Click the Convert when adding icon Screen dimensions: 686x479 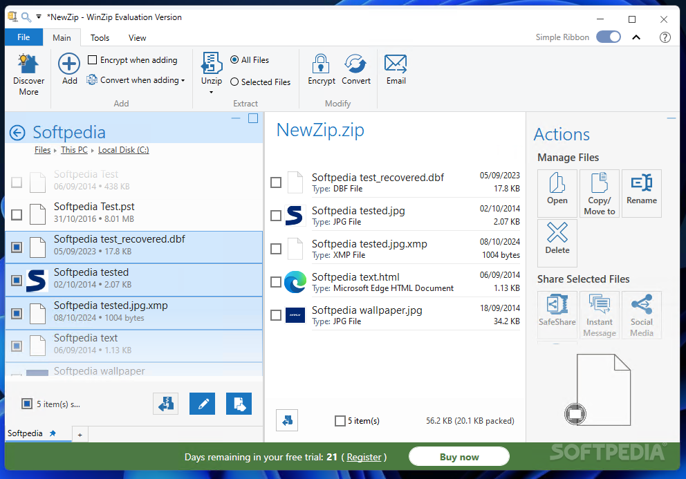[92, 79]
